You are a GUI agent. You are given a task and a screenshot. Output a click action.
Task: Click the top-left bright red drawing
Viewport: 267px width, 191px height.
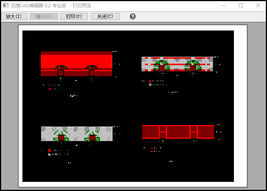coord(76,60)
